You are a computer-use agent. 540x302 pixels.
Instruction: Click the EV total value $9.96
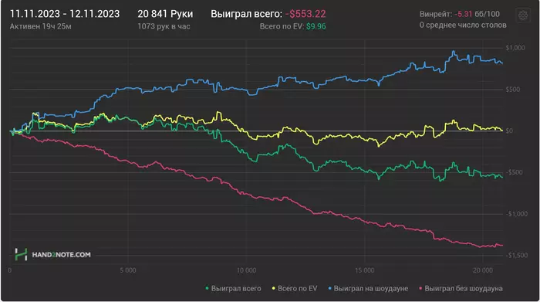click(x=316, y=26)
